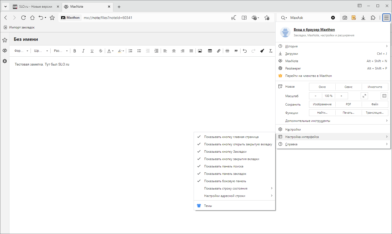
Task: Open the font color dropdown
Action: [110, 51]
